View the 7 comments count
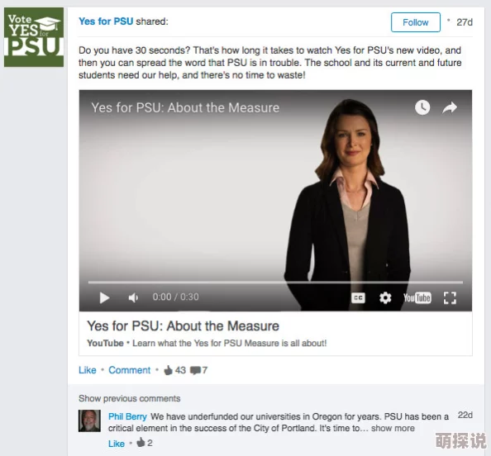 point(199,370)
